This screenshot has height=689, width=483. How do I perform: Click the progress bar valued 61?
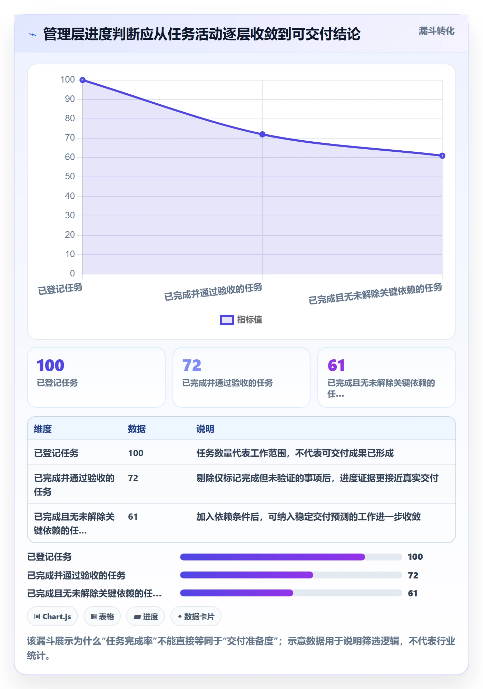pos(291,593)
